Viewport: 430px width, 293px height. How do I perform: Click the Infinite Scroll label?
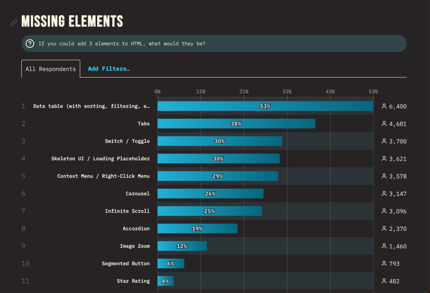(127, 211)
